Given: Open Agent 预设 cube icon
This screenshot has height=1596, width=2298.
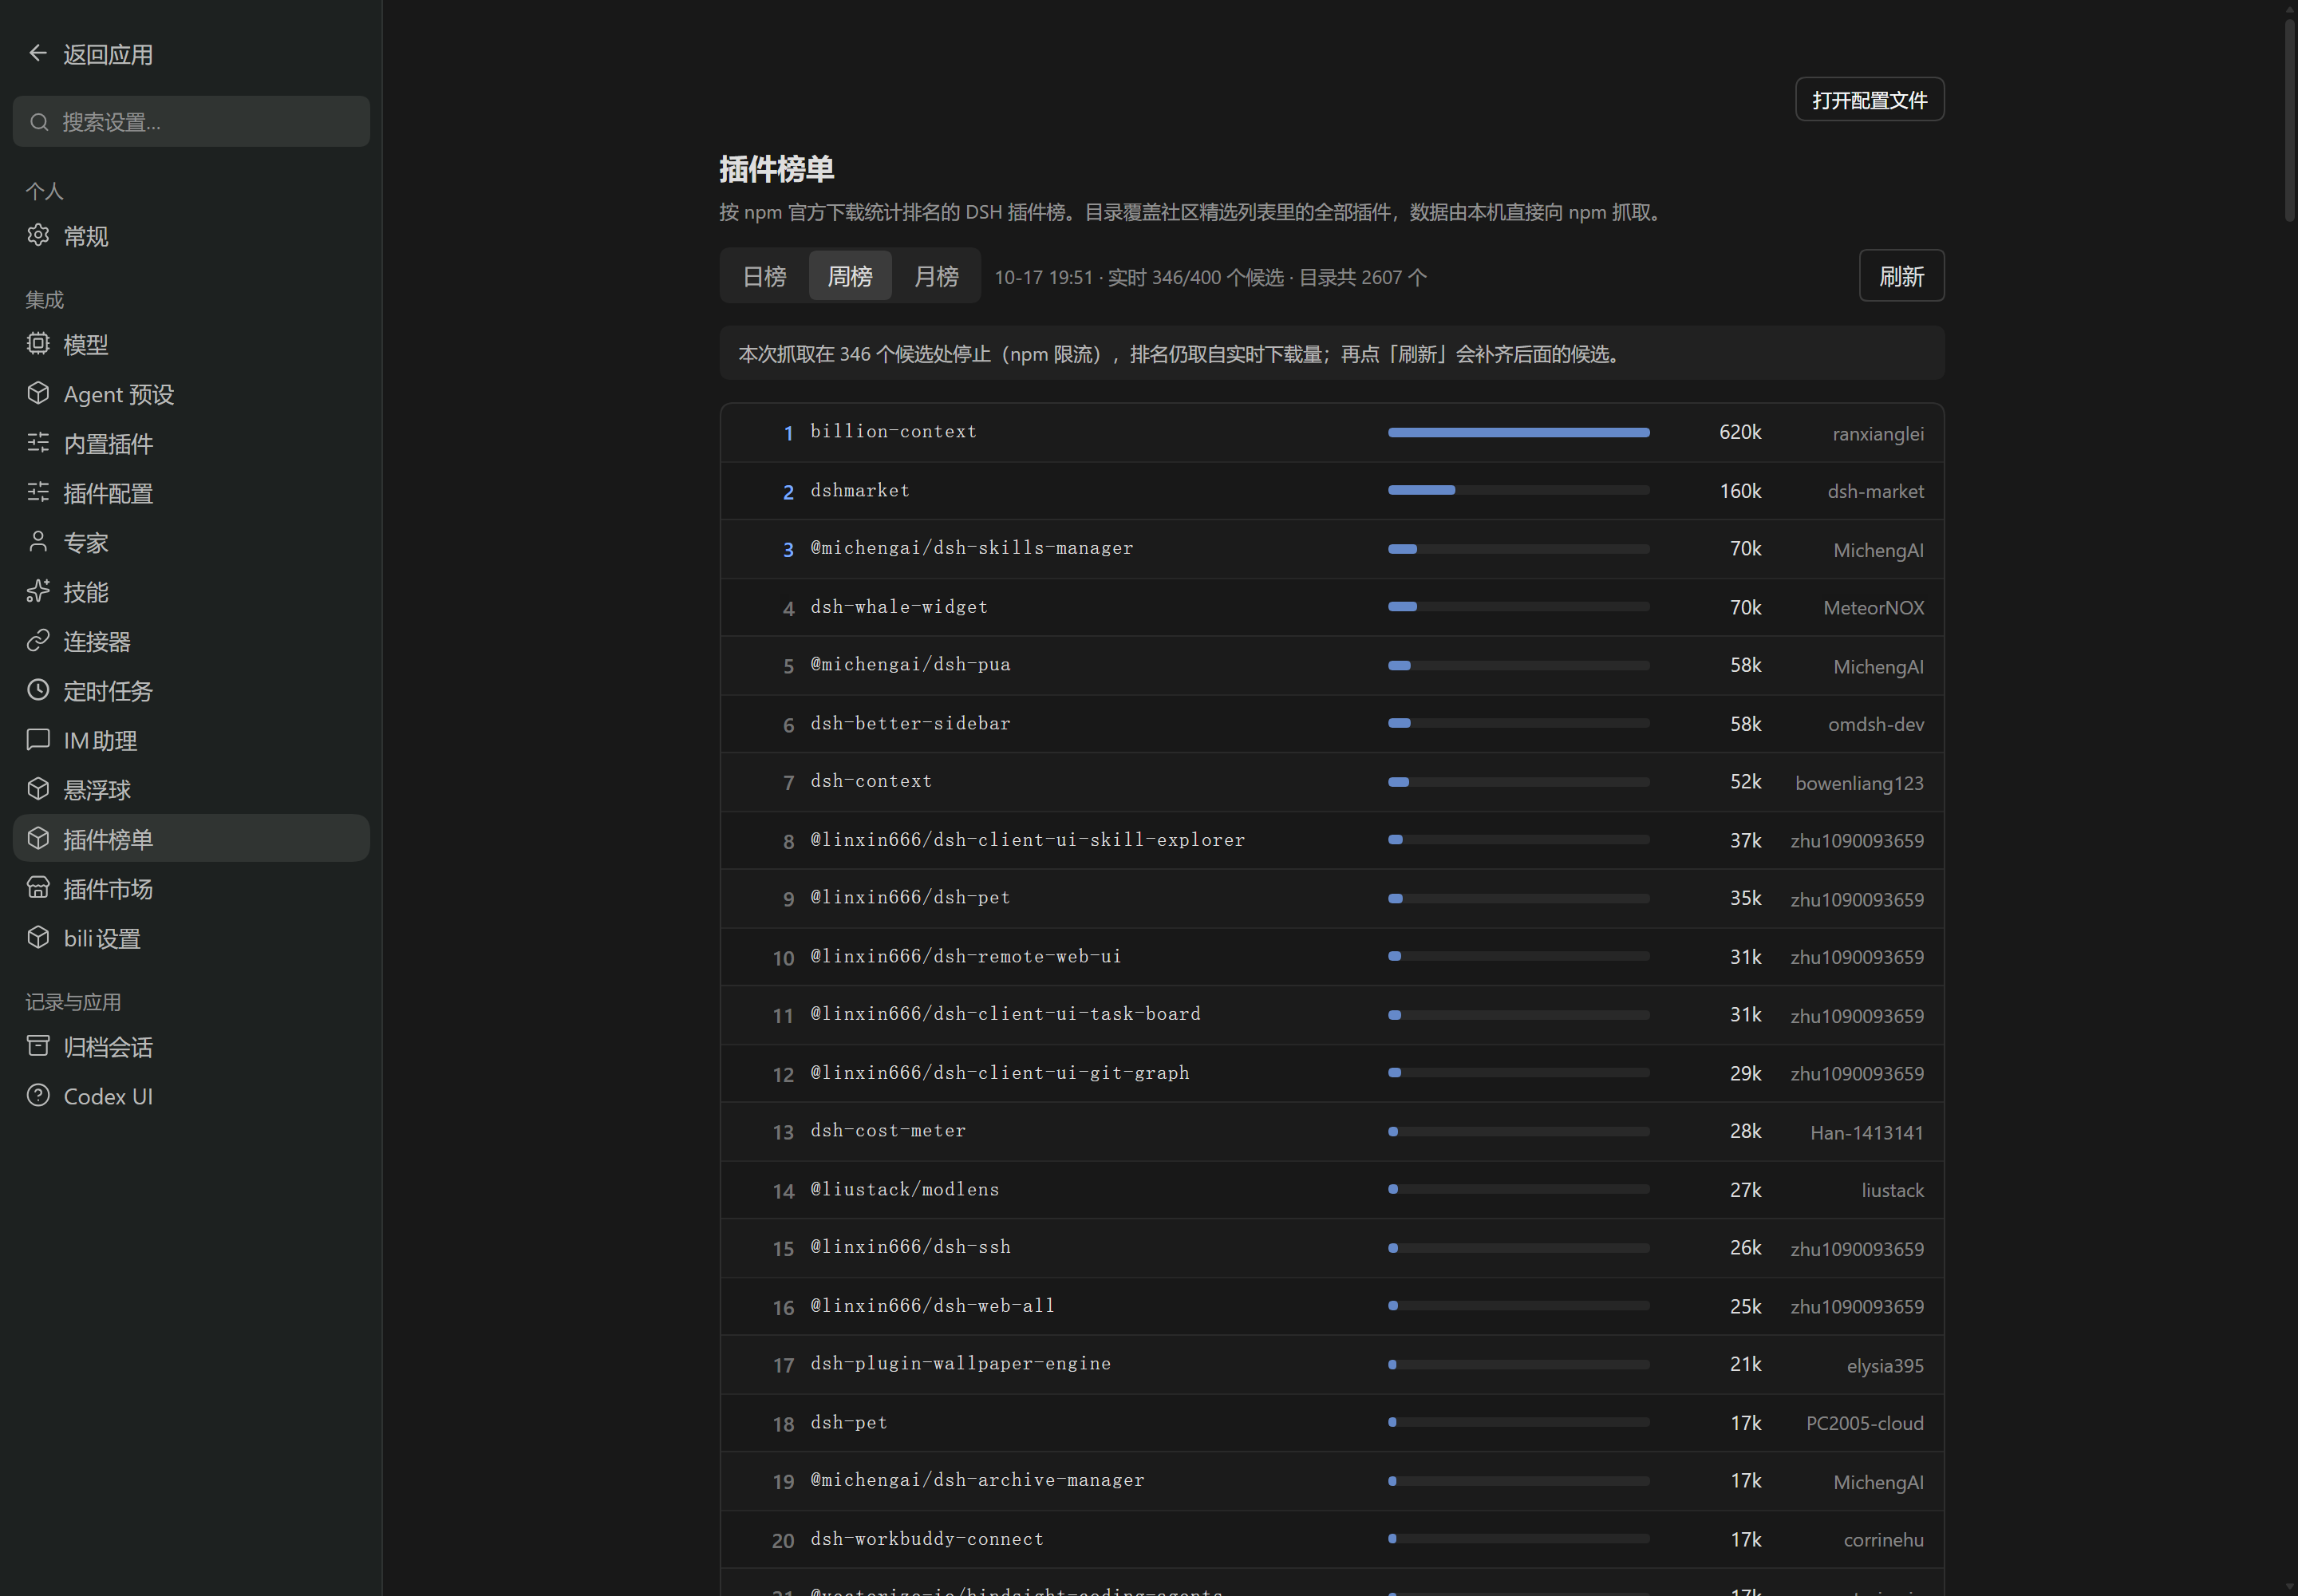Looking at the screenshot, I should (38, 393).
